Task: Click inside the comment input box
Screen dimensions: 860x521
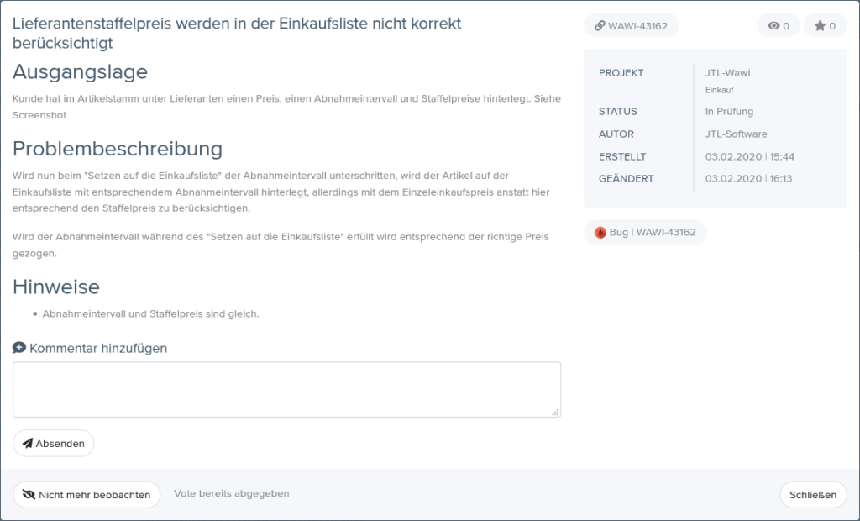Action: pos(286,388)
